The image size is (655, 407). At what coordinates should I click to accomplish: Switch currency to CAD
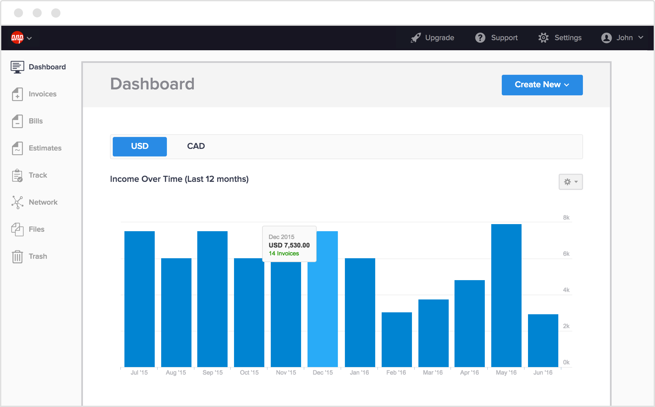tap(196, 146)
